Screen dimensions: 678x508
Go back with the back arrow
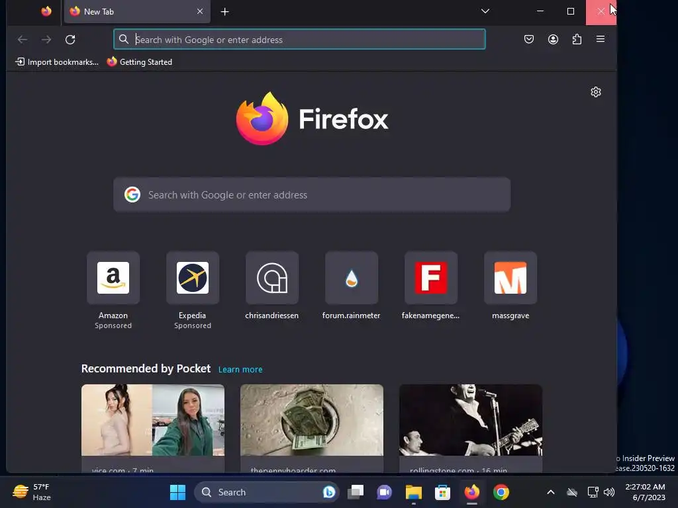point(23,40)
